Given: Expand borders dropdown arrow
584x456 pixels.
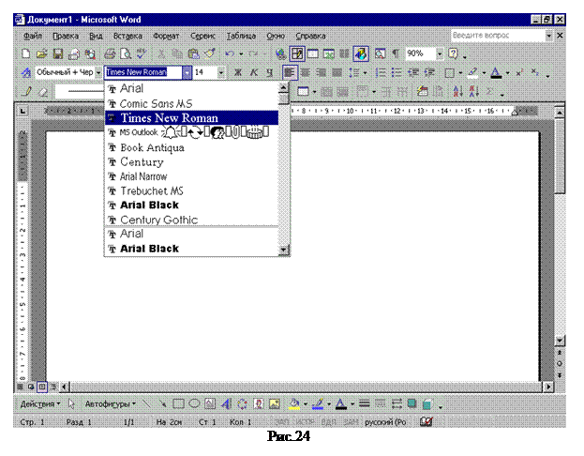Looking at the screenshot, I should click(460, 72).
